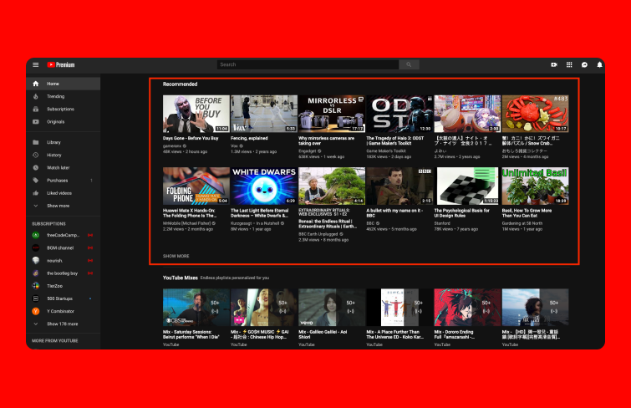
Task: Click inside the search field
Action: coord(308,64)
